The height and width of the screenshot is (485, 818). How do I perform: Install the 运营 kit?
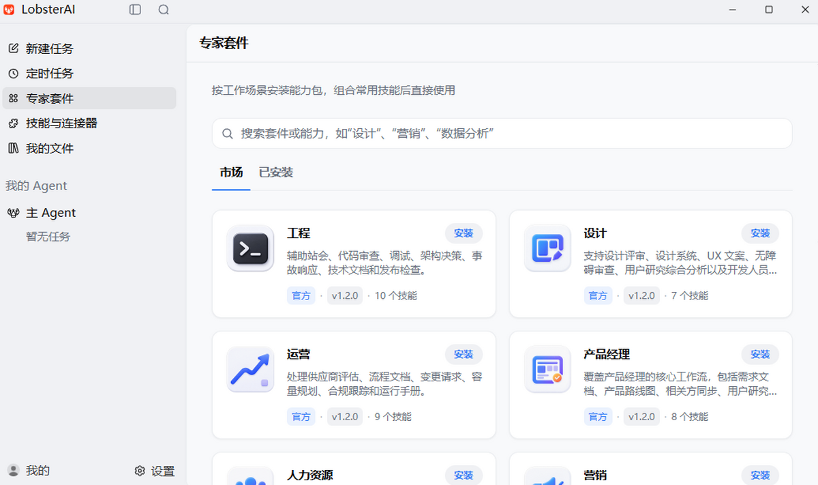464,355
